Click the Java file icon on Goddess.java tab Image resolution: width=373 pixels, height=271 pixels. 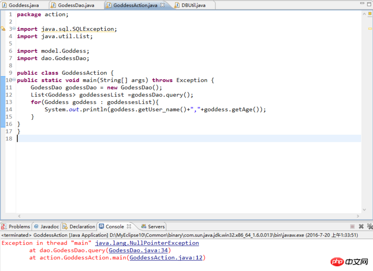point(4,5)
